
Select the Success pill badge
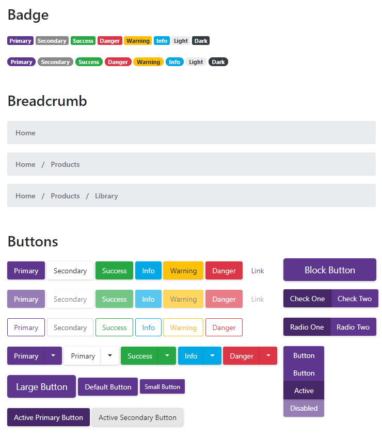point(89,61)
